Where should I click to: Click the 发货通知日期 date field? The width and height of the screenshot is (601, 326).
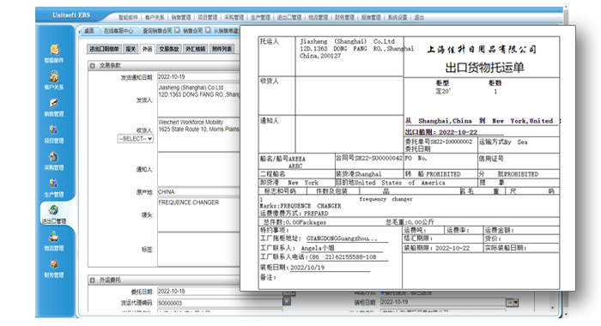tap(198, 76)
